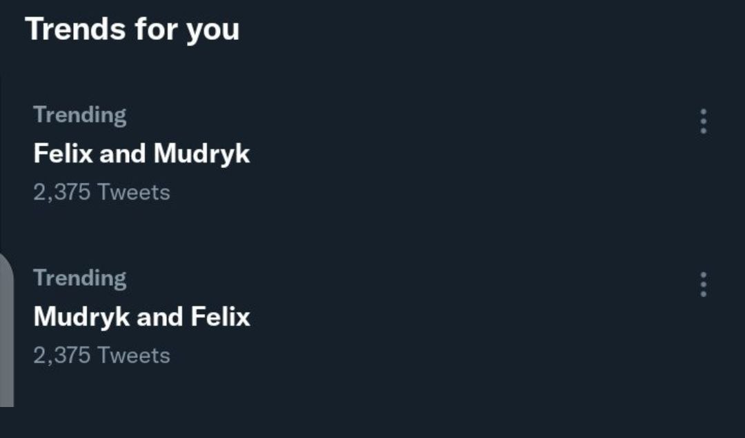Click three-dot menu beside the first trend
This screenshot has width=745, height=438.
click(703, 121)
